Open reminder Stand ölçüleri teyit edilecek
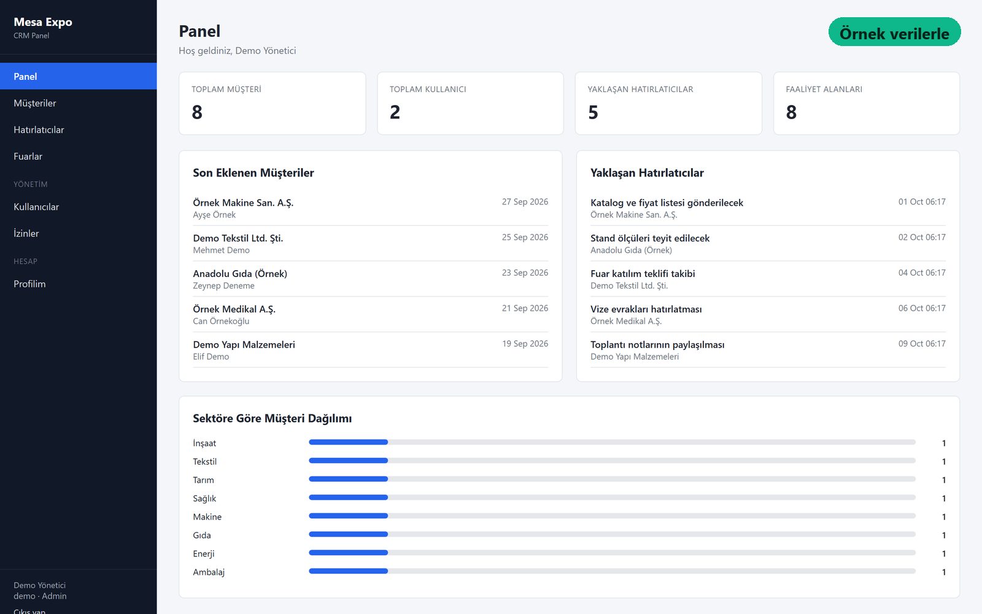982x614 pixels. (x=650, y=238)
